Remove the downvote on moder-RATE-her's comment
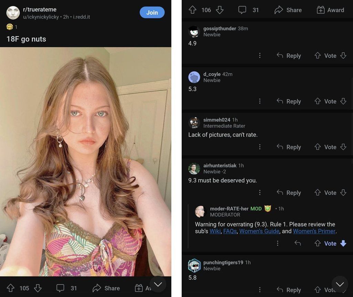 click(343, 243)
